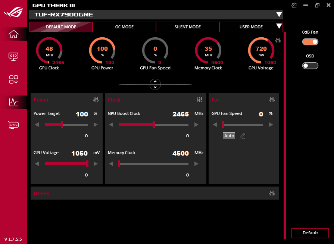
Task: Click the GPU Boost Clock slider handle
Action: [154, 125]
